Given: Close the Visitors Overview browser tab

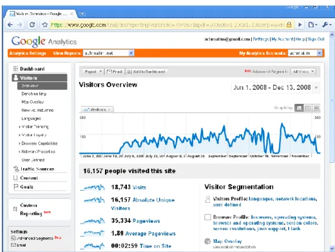Looking at the screenshot, I should point(72,14).
